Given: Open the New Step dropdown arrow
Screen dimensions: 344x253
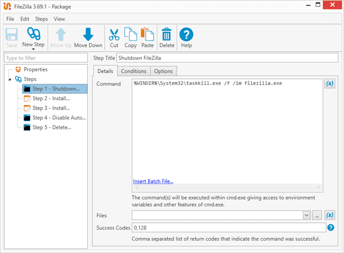Looking at the screenshot, I should pos(34,49).
